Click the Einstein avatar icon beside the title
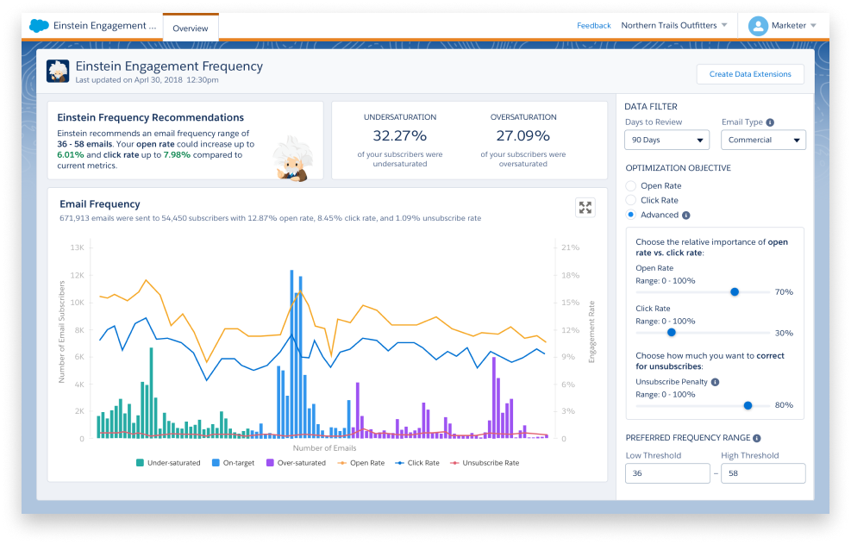 click(58, 71)
